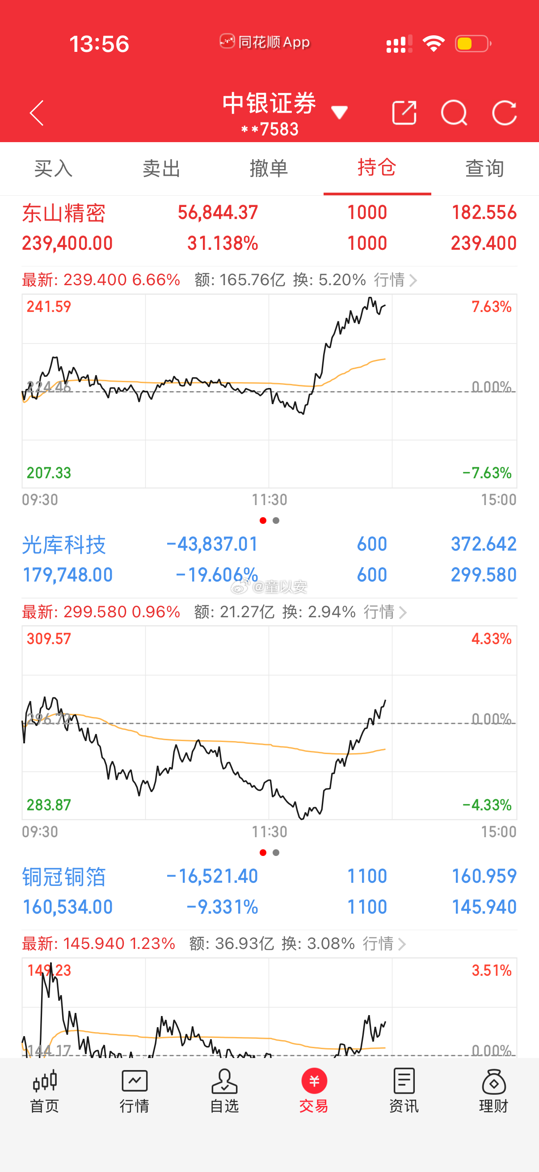Viewport: 539px width, 1172px height.
Task: Tap the back arrow icon
Action: click(x=36, y=113)
